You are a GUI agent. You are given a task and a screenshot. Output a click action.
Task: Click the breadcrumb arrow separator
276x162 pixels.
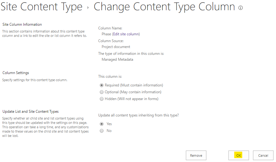(x=88, y=8)
